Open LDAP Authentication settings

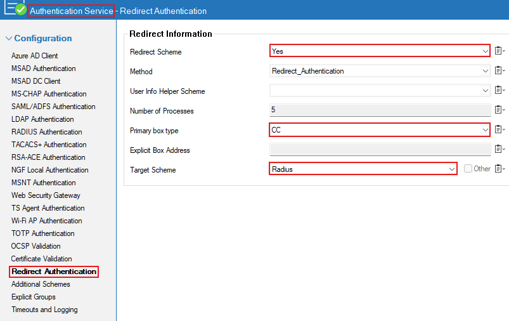click(42, 119)
